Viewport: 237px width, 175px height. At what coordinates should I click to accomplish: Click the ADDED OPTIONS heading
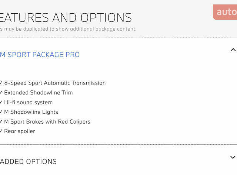(x=28, y=161)
